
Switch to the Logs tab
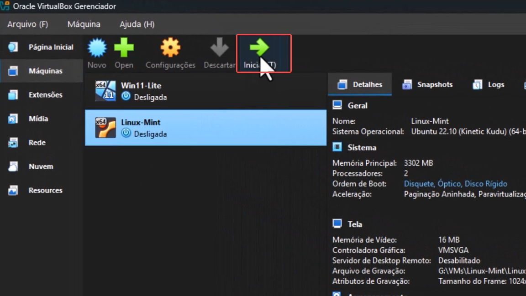tap(489, 84)
